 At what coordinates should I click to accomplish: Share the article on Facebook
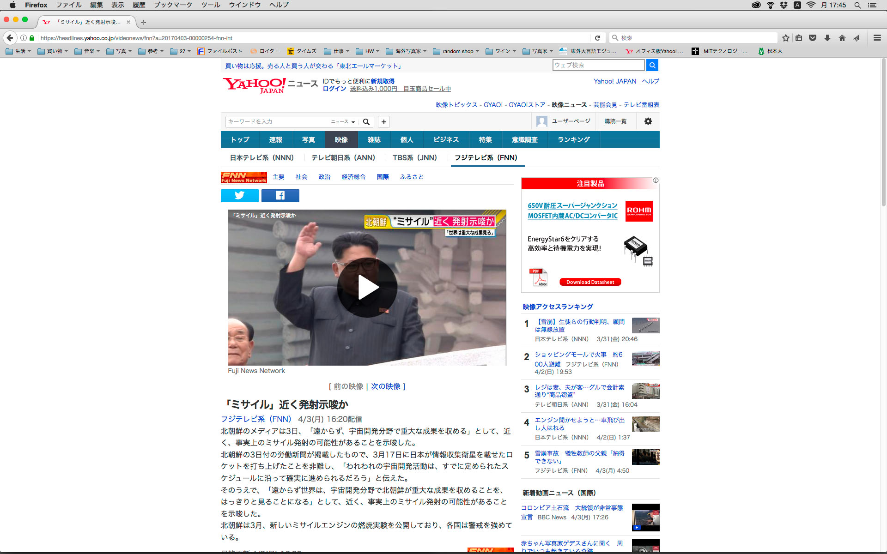tap(280, 196)
